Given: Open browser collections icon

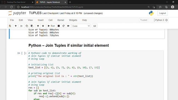Looking at the screenshot, I should click(x=166, y=7).
